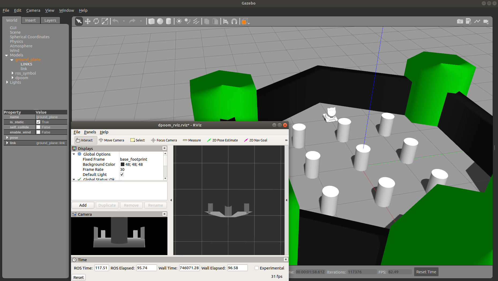
Task: Expand the Lights tree node
Action: (x=7, y=82)
